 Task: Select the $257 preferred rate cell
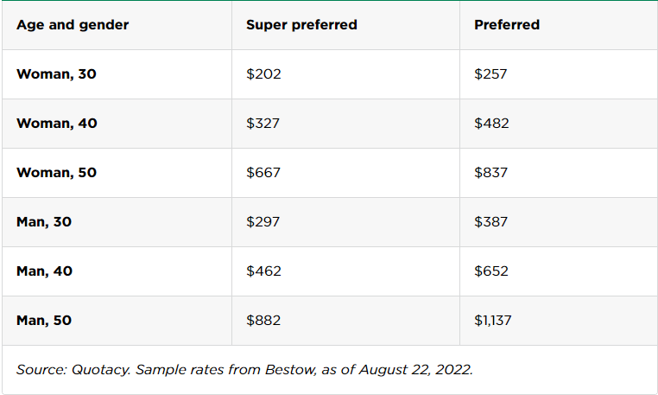490,74
